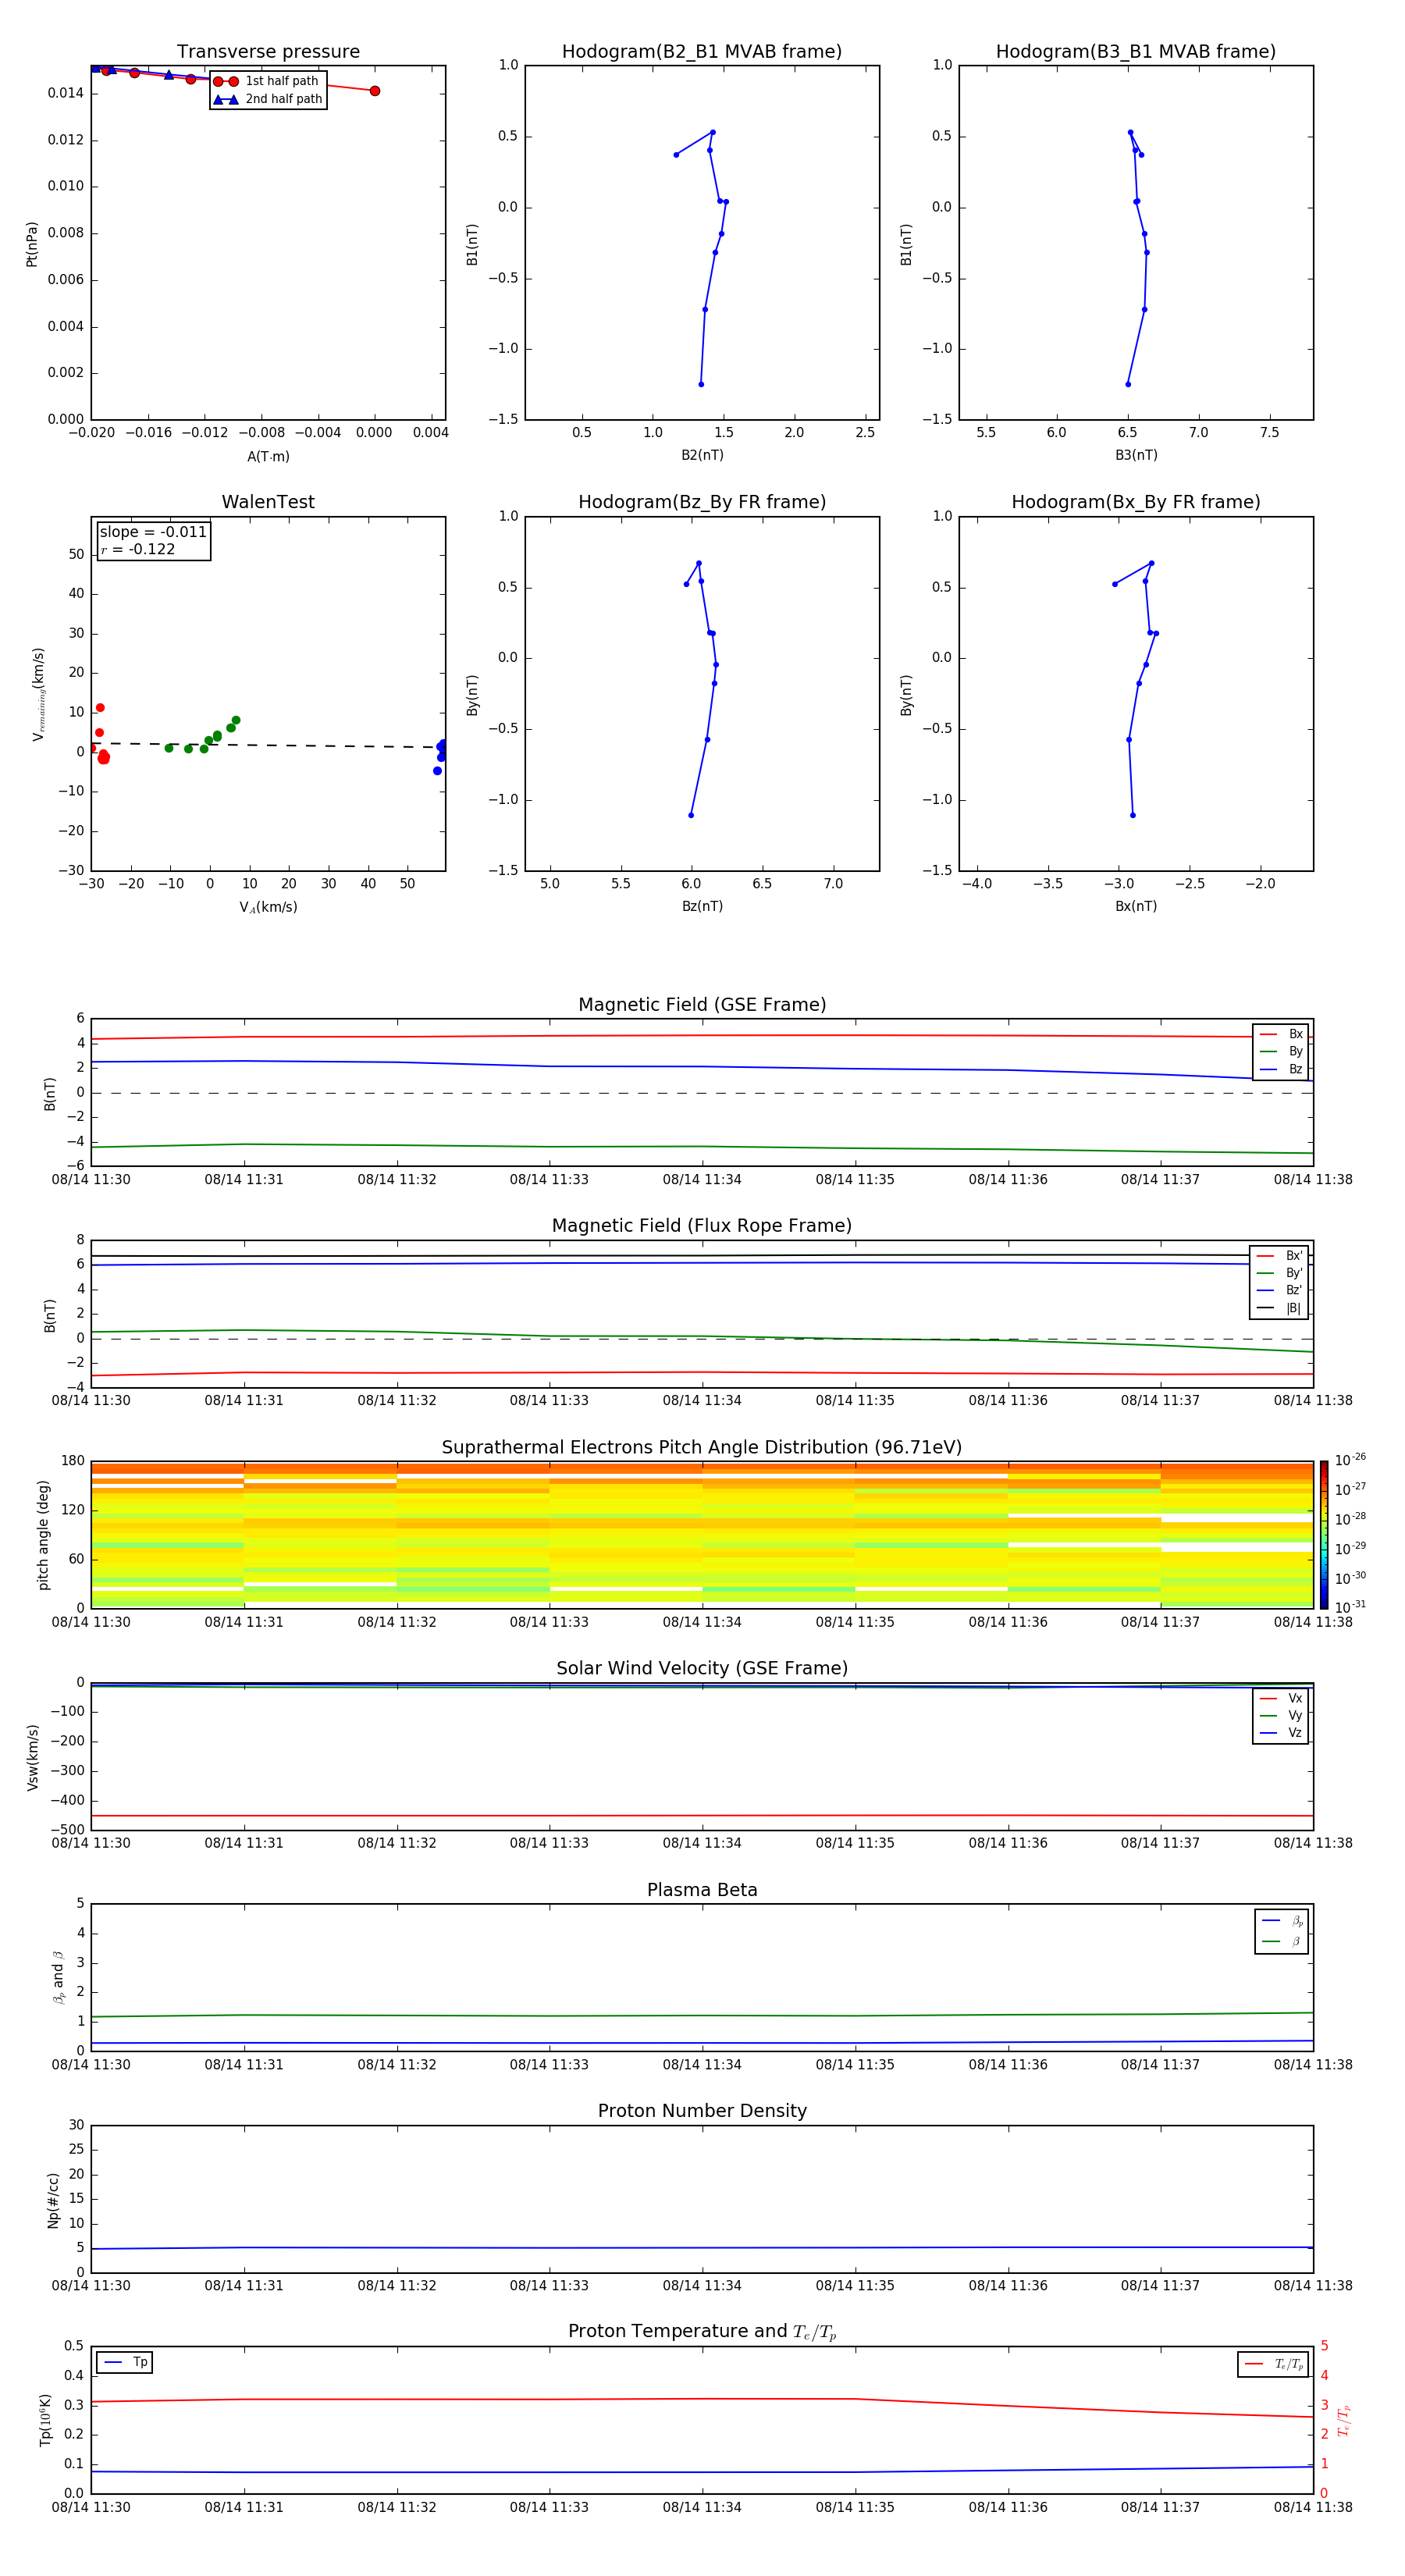Click the 'Hodogram(Bz_By FR frame)' title
Image resolution: width=1405 pixels, height=2576 pixels.
(x=702, y=502)
